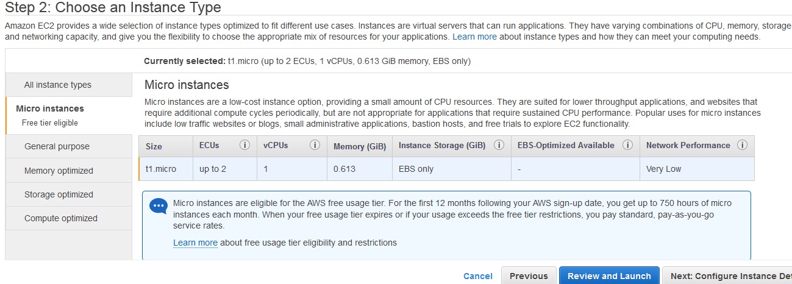
Task: Cancel the instance launch wizard
Action: (x=478, y=276)
